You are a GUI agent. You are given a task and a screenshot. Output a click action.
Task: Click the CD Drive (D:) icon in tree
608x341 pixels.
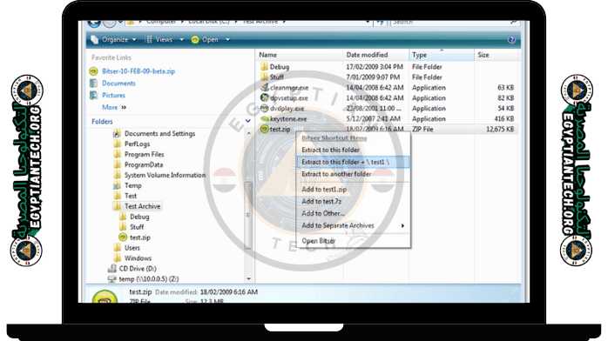[x=112, y=268]
